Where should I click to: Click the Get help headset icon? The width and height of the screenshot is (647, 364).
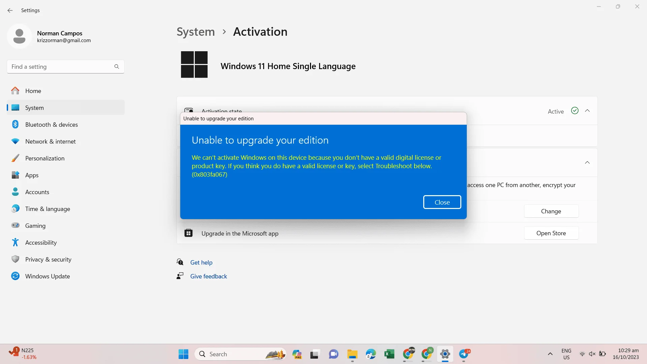click(180, 262)
